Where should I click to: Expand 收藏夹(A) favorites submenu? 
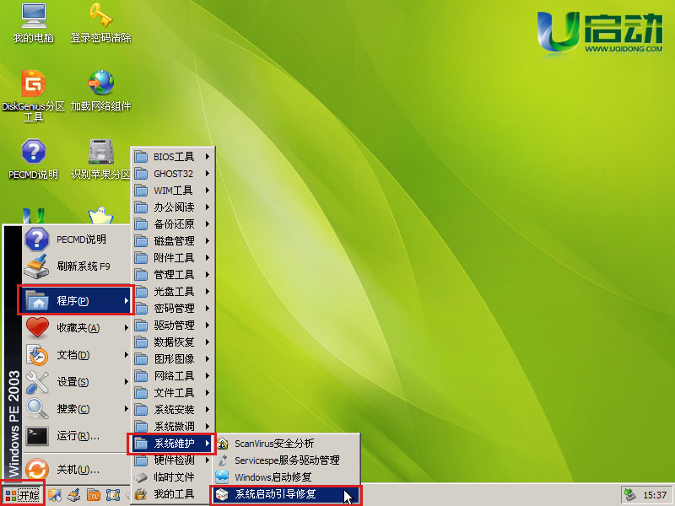(76, 328)
